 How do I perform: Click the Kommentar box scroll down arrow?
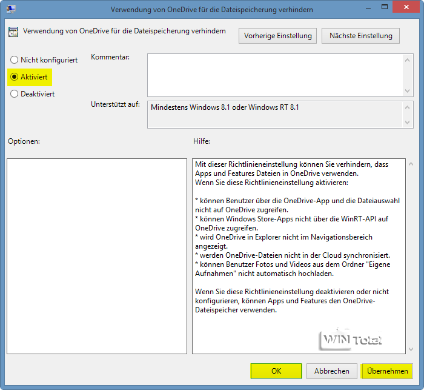point(408,91)
